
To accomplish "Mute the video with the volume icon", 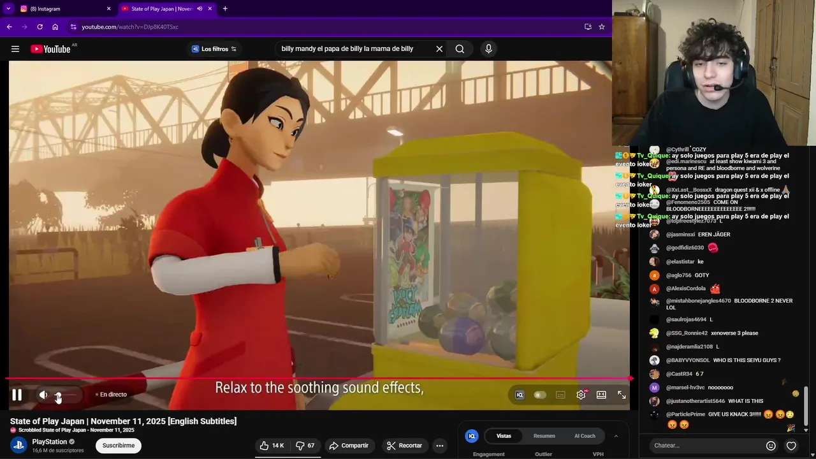I will pyautogui.click(x=43, y=395).
